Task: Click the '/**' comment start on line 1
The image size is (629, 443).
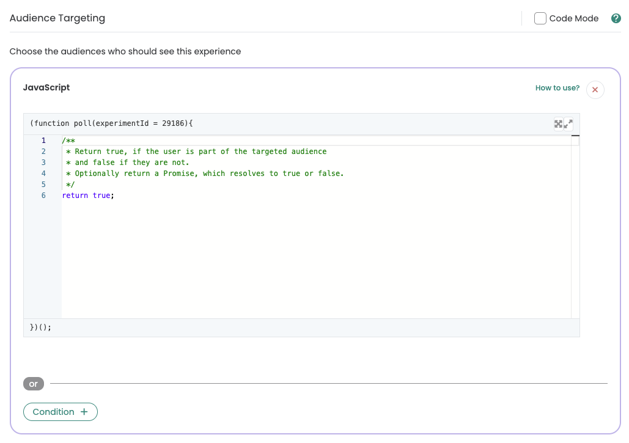Action: [68, 141]
